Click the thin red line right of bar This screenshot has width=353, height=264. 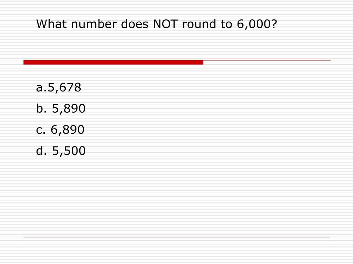click(267, 60)
